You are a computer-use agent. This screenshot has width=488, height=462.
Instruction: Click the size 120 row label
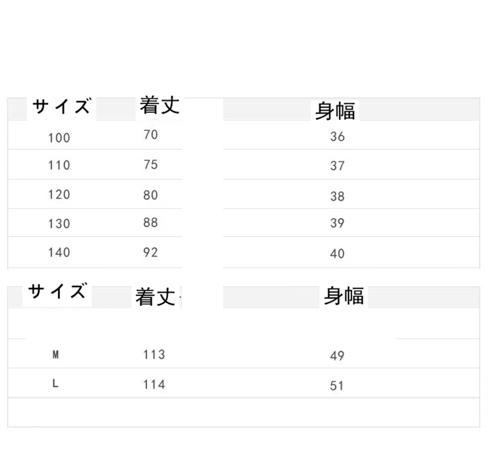tap(59, 195)
